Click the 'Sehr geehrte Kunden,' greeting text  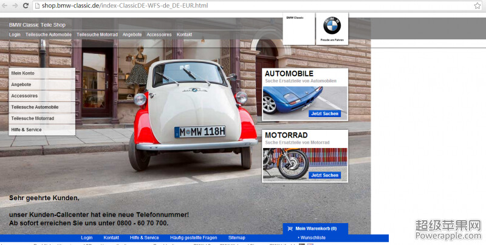[44, 198]
